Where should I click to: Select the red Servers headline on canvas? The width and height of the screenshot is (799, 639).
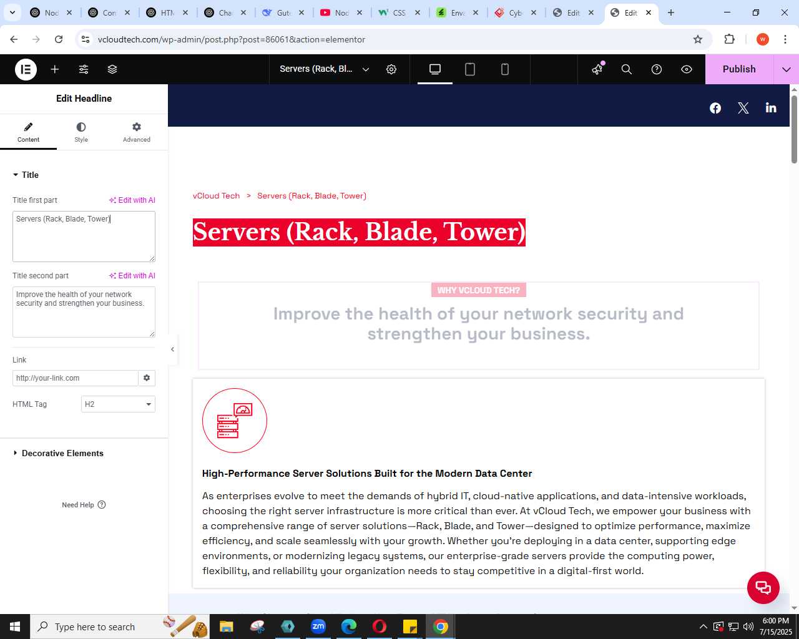click(x=359, y=232)
